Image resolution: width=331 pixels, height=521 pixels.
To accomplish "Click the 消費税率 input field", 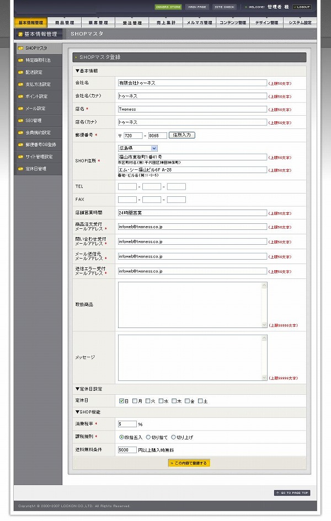I will (x=127, y=424).
